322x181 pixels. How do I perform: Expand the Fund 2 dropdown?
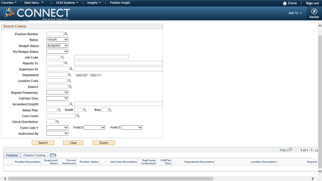[95, 127]
